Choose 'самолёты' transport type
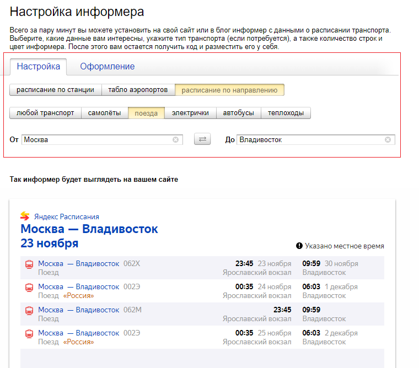Screen dimensions: 419x368 coord(105,113)
